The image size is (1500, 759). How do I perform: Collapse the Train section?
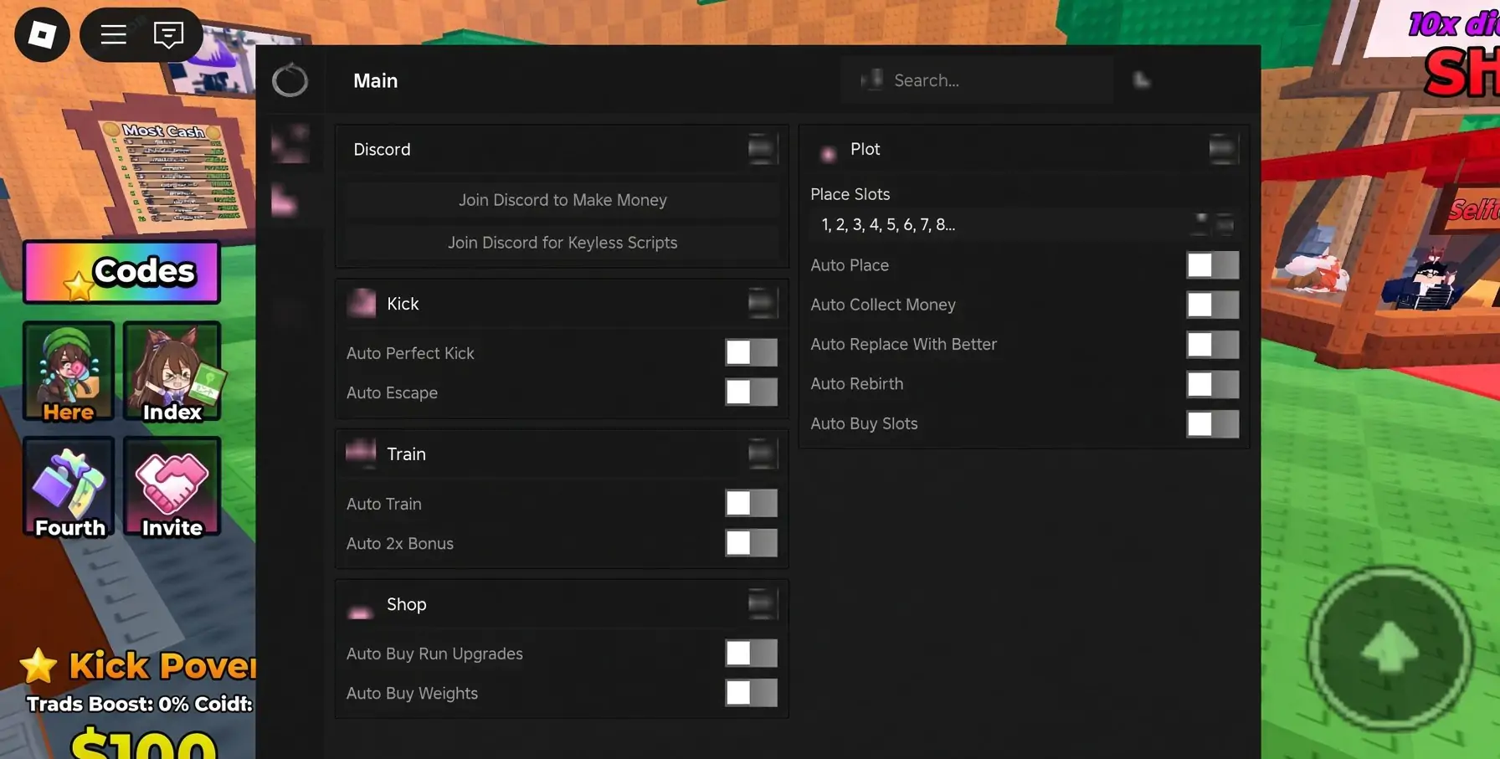coord(762,454)
